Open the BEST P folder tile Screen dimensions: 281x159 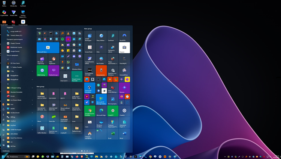pos(65,94)
